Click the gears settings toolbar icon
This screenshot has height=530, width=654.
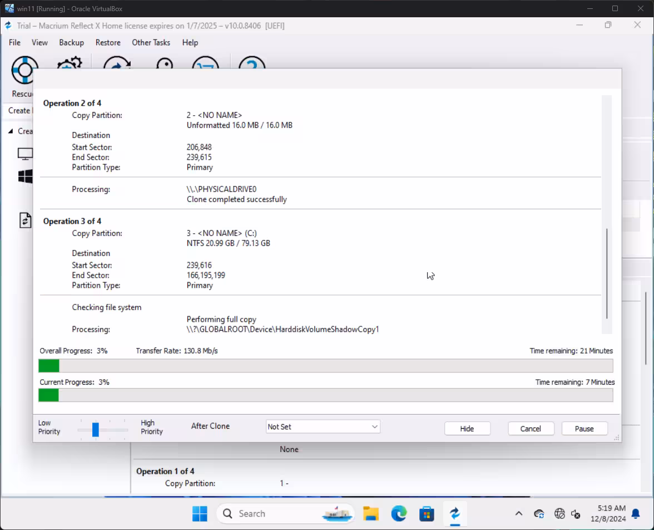click(x=69, y=63)
